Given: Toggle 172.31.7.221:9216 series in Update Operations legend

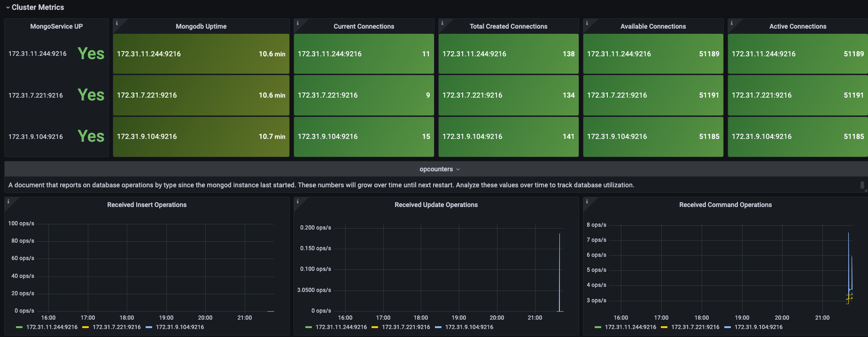Looking at the screenshot, I should 406,327.
